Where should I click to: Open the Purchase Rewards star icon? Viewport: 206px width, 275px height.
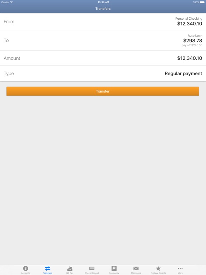(x=158, y=268)
